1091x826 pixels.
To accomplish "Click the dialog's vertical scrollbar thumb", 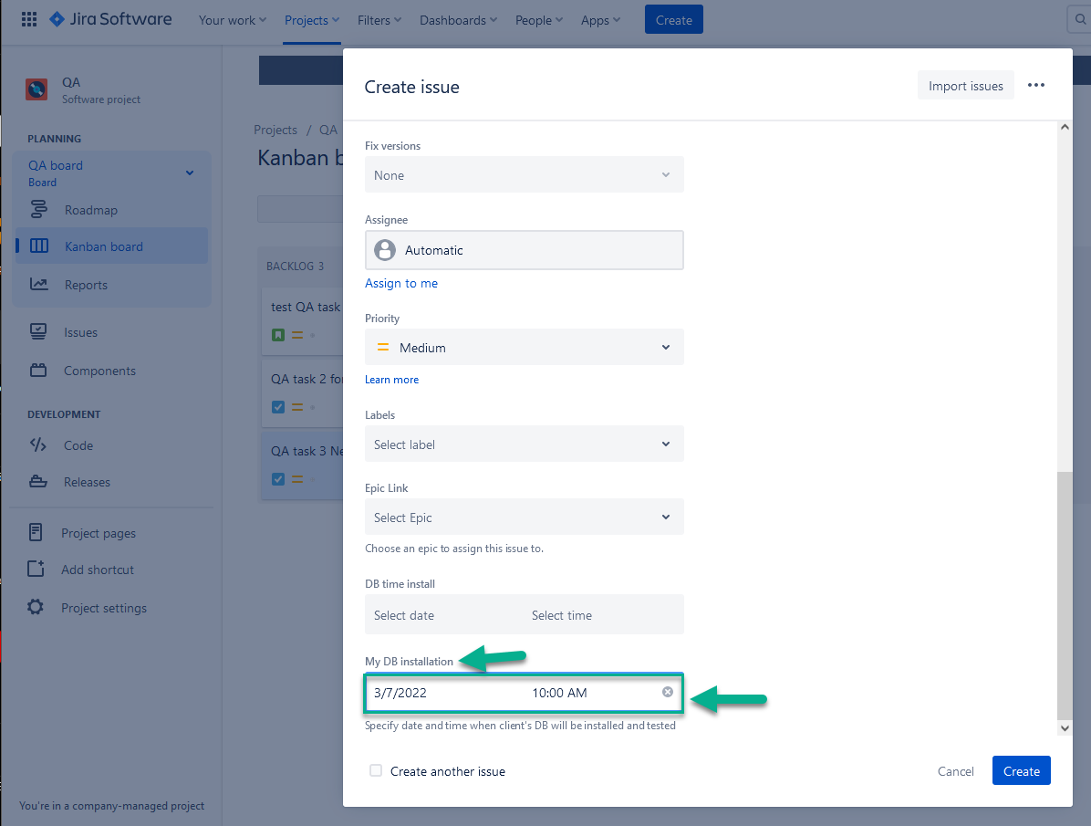I will [x=1064, y=593].
